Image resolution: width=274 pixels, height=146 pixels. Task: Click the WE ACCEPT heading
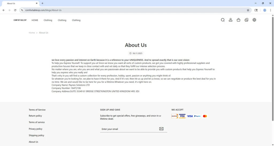pyautogui.click(x=177, y=110)
